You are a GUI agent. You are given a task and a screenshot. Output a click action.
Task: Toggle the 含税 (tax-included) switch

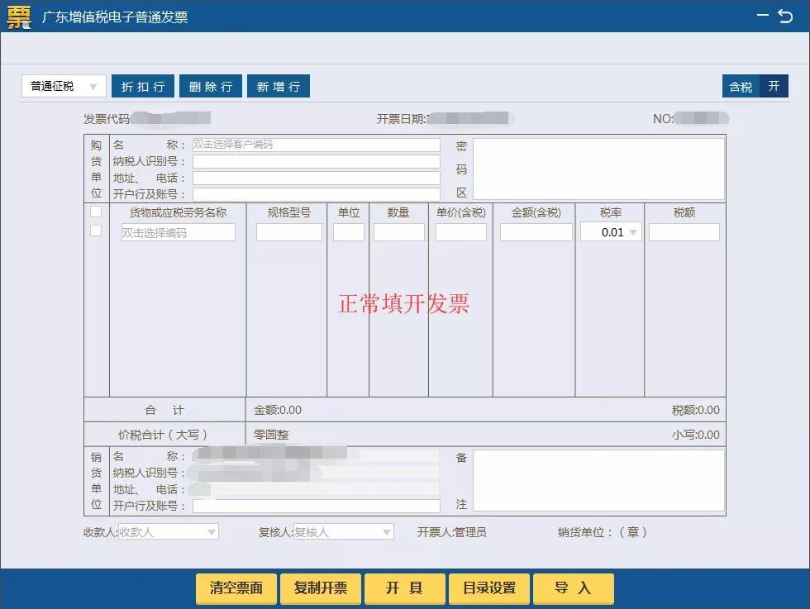(x=741, y=86)
